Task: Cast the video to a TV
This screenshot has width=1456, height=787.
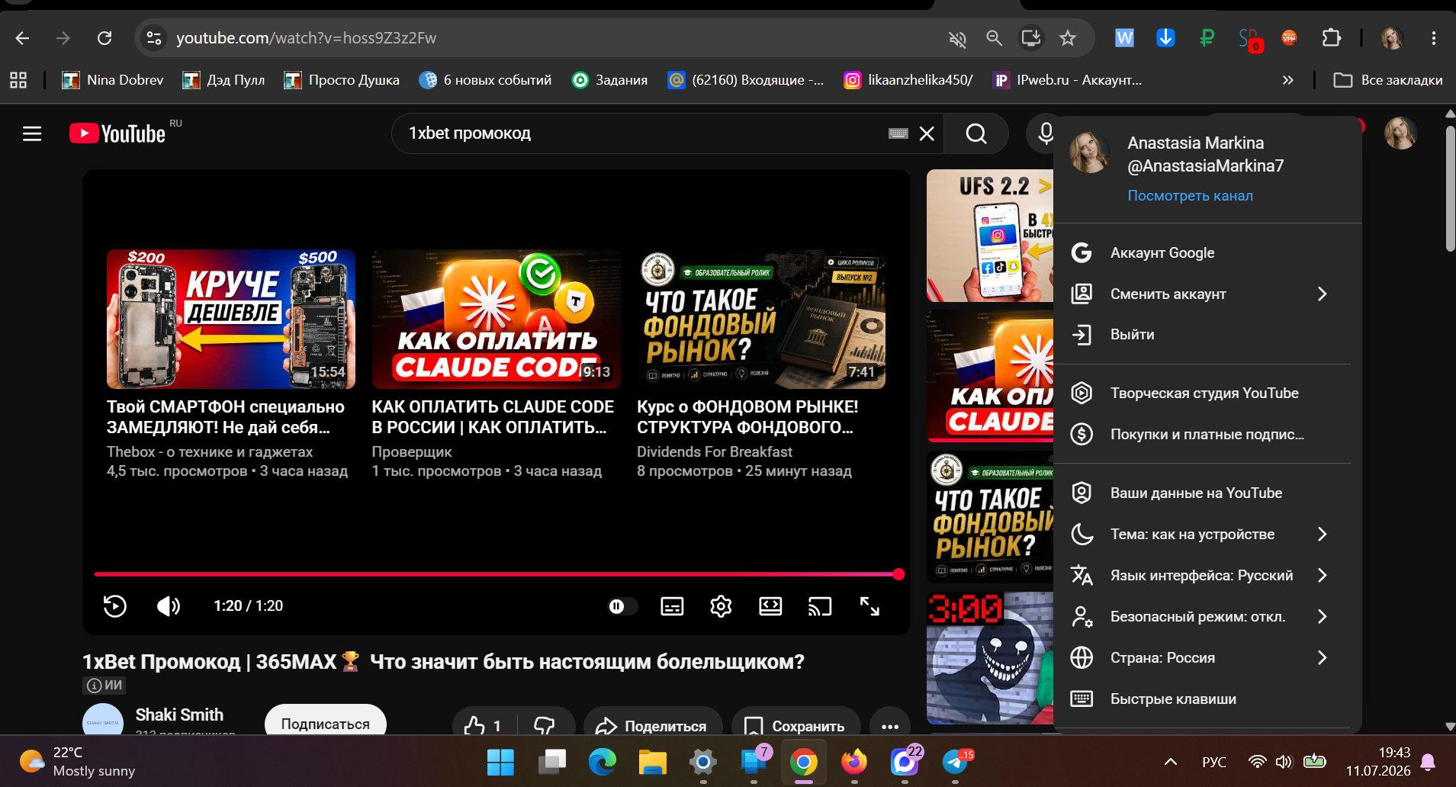Action: (x=820, y=606)
